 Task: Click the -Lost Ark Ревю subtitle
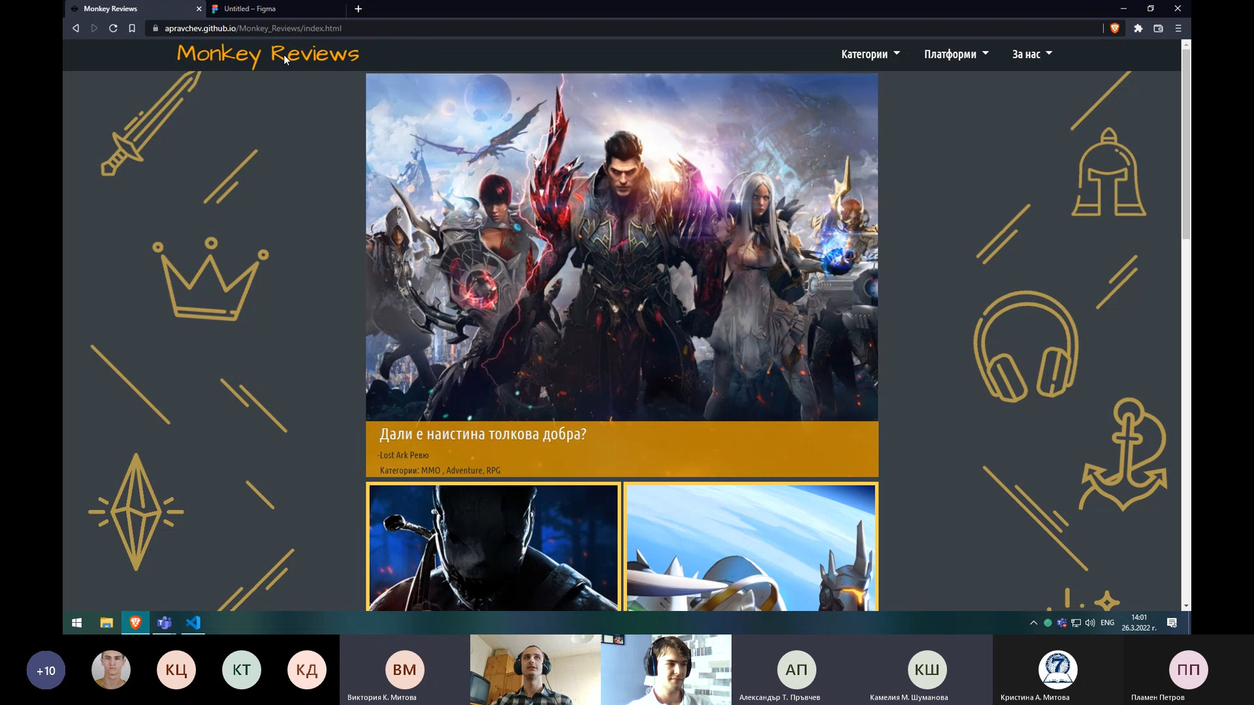403,455
